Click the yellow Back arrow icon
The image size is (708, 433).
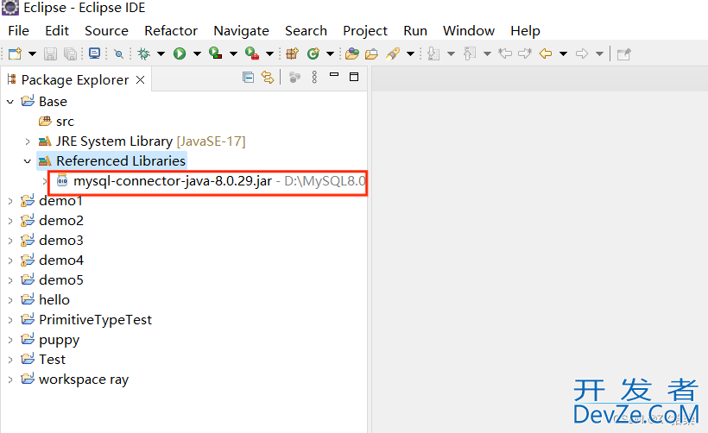point(546,53)
